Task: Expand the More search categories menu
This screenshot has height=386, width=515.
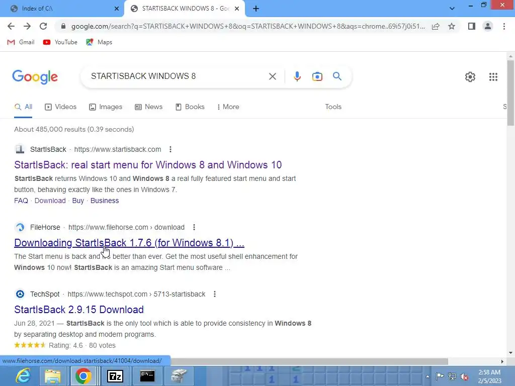Action: coord(228,107)
